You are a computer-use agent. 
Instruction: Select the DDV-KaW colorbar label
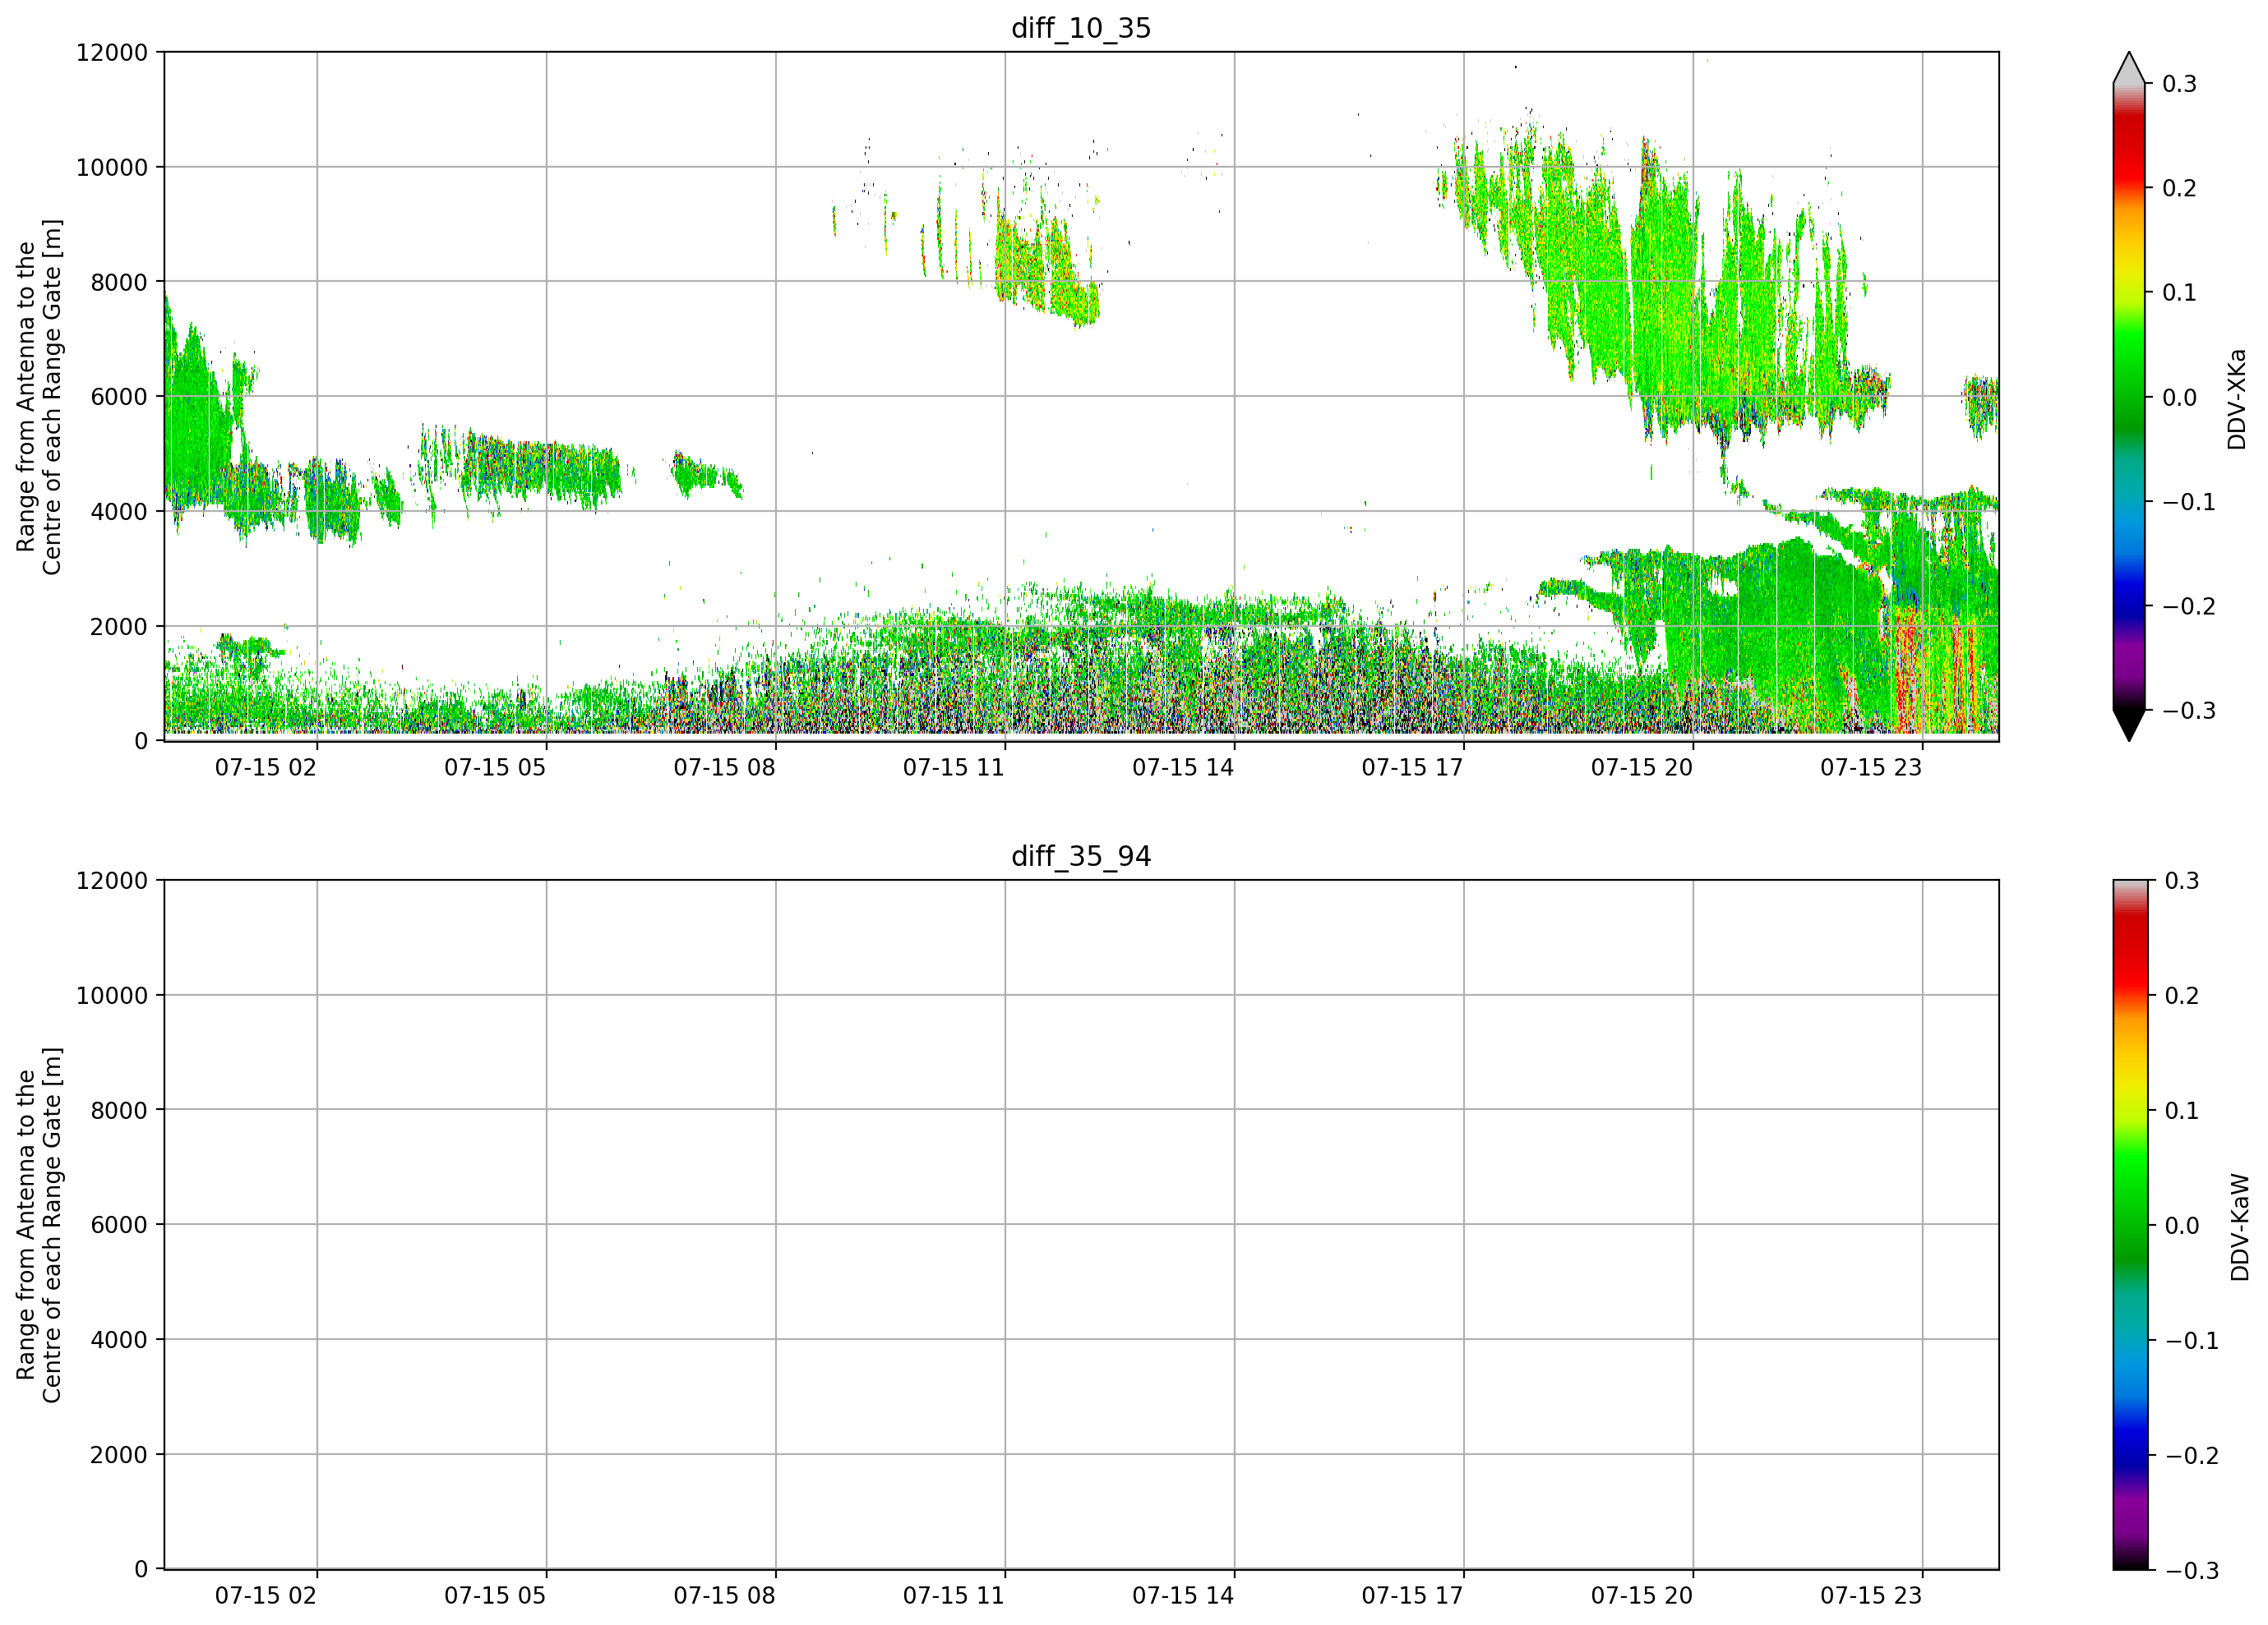tap(2240, 1227)
